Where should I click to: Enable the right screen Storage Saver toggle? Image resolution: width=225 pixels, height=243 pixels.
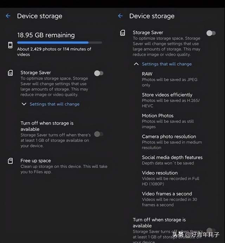[211, 33]
